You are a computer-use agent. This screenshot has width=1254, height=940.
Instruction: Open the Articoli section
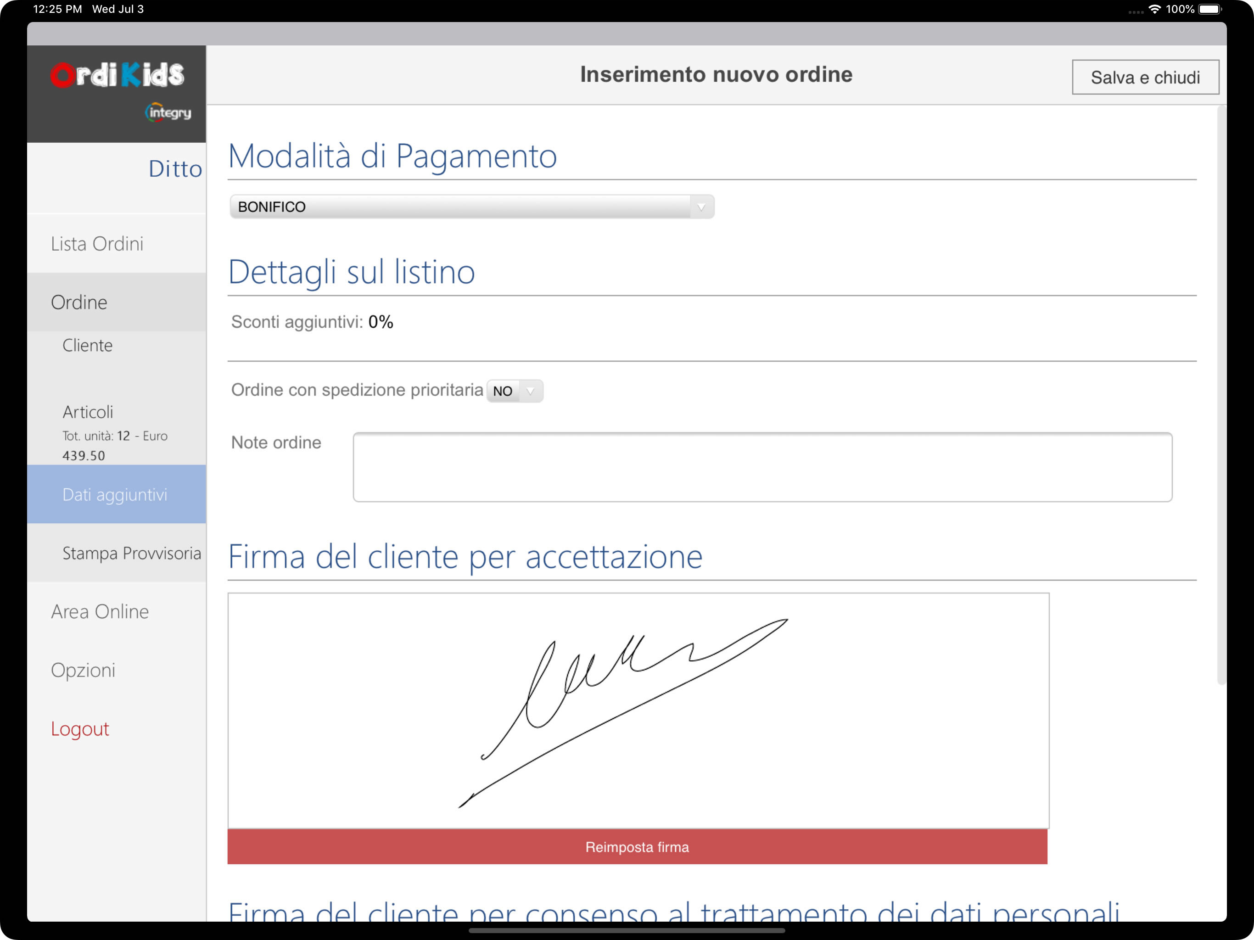88,412
